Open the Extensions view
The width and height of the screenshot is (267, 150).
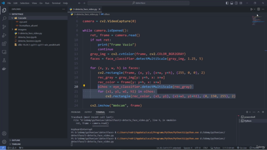pyautogui.click(x=4, y=44)
